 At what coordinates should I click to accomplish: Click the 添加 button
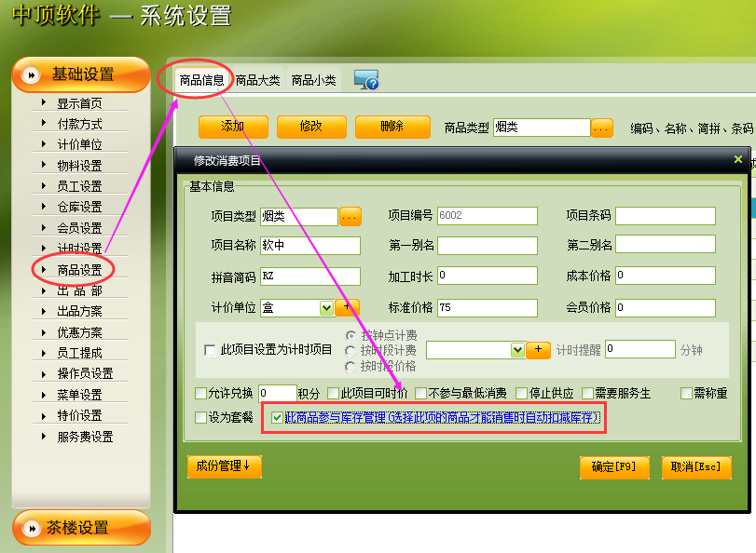(x=233, y=127)
